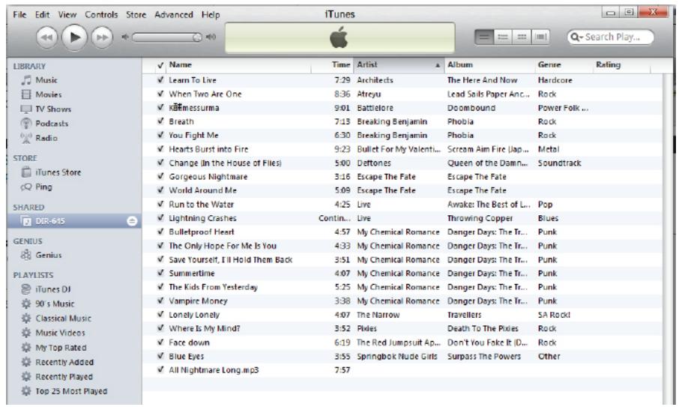Adjust the volume slider knob
Screen dimensions: 679x407
[197, 37]
